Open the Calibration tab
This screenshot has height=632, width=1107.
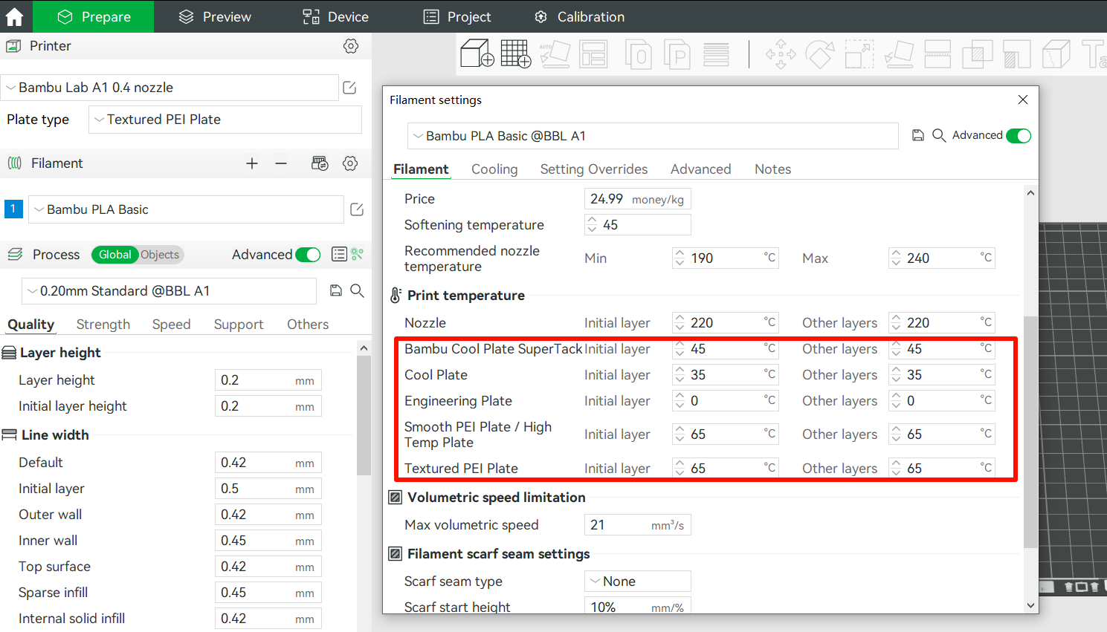(x=579, y=16)
